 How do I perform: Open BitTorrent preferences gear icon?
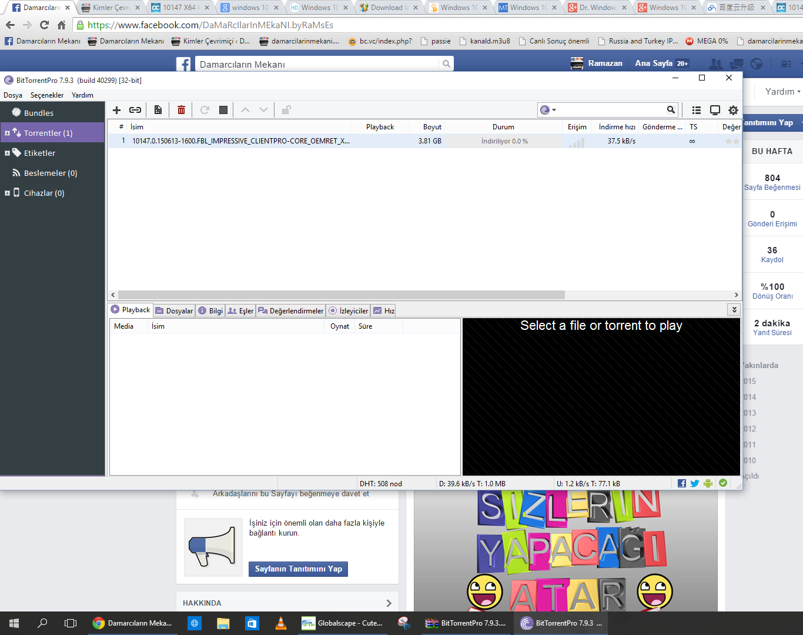pyautogui.click(x=733, y=110)
